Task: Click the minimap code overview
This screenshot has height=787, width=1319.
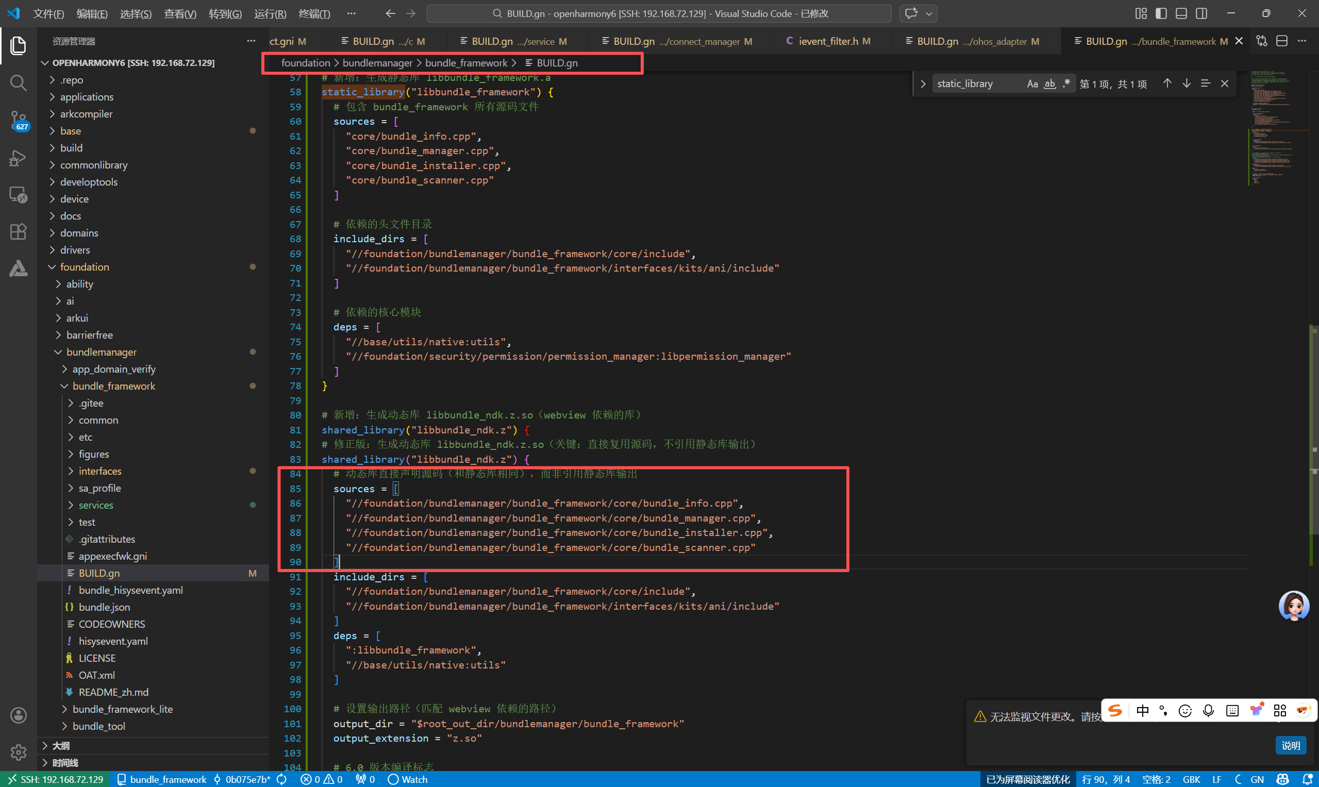Action: (1271, 127)
